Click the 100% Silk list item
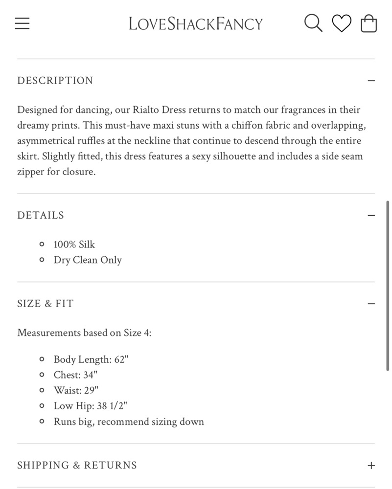This screenshot has height=489, width=392. point(74,244)
